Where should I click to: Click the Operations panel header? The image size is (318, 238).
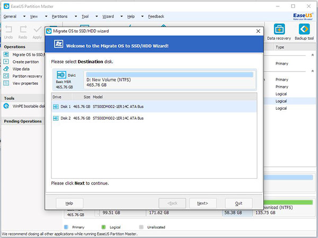coord(23,47)
